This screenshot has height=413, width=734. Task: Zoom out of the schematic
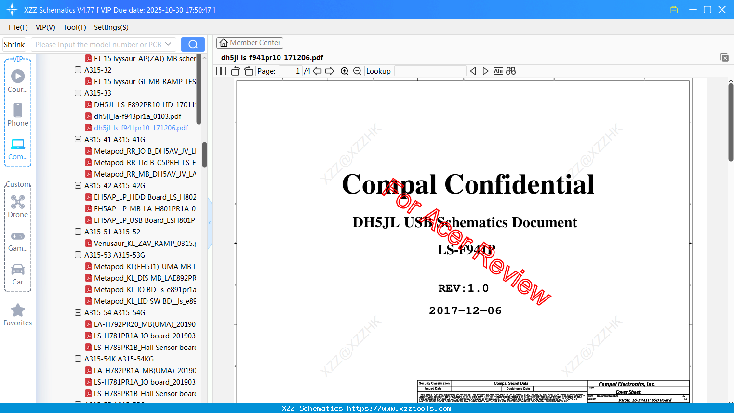(x=357, y=71)
